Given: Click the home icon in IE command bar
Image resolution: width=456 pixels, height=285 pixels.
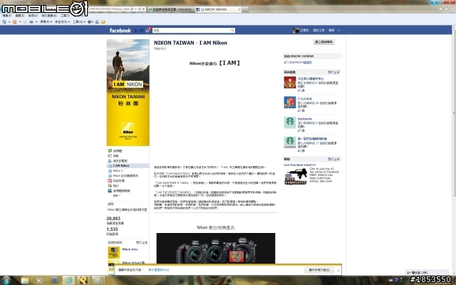Looking at the screenshot, I should [4, 22].
